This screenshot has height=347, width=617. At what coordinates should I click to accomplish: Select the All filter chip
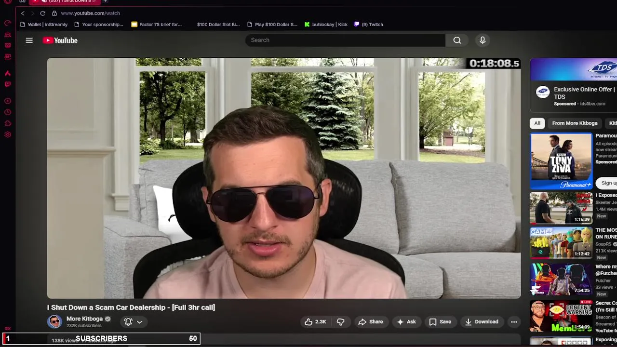[537, 123]
